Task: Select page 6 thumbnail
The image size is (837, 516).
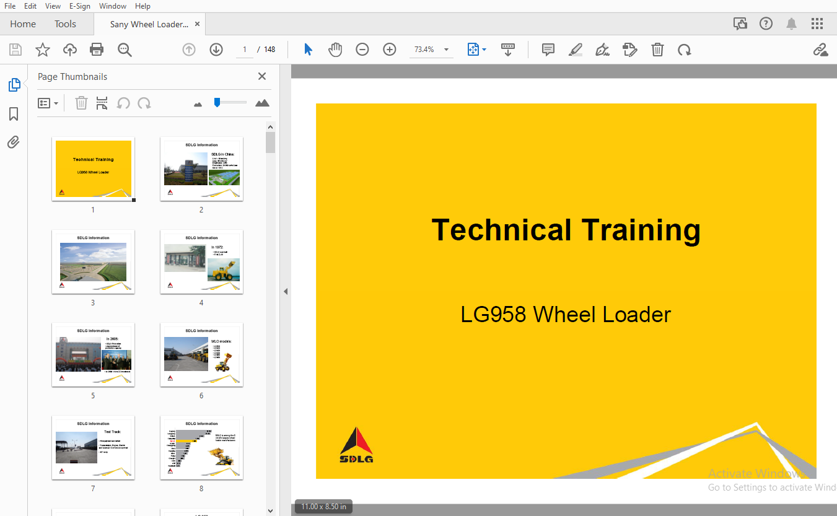Action: tap(201, 355)
